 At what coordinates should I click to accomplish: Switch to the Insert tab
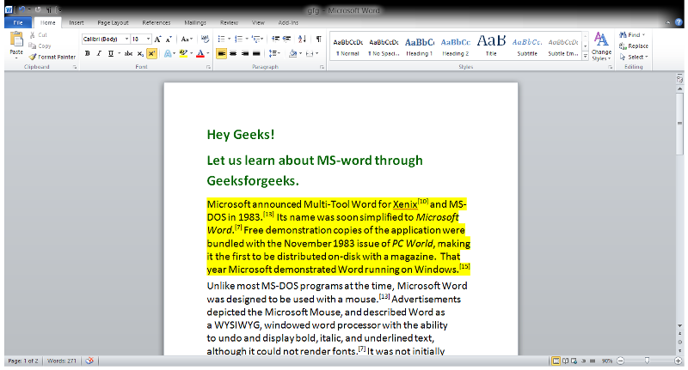pyautogui.click(x=77, y=23)
